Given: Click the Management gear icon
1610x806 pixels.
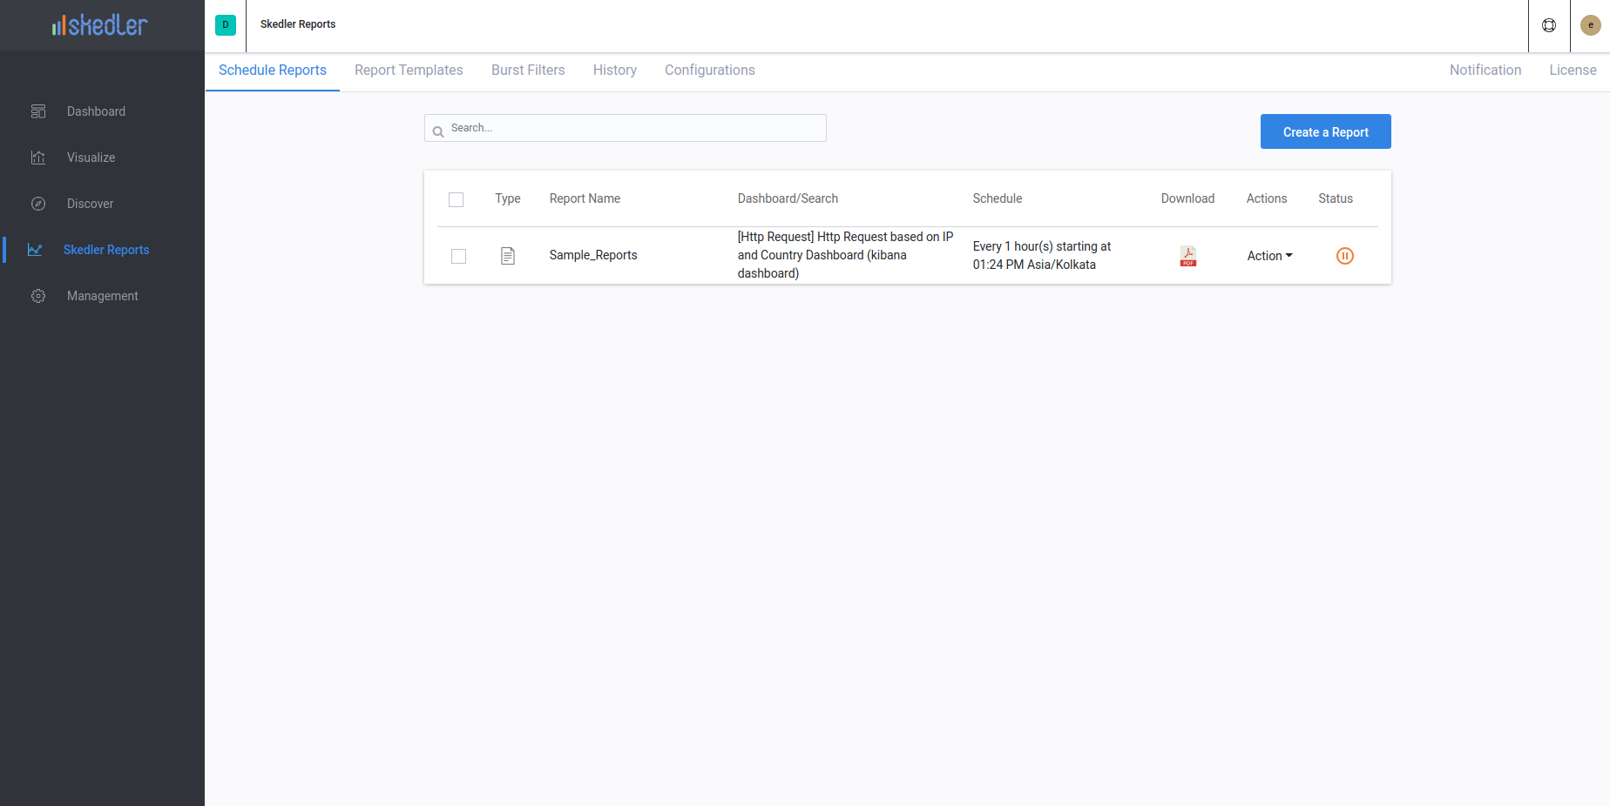Looking at the screenshot, I should click(38, 296).
